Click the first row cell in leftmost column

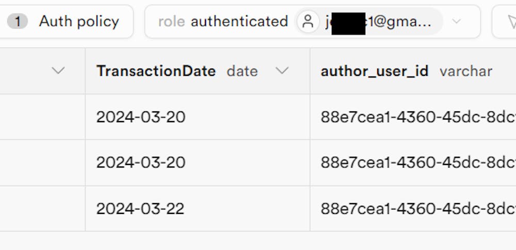[42, 117]
